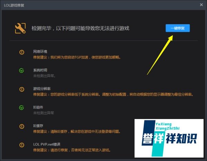The width and height of the screenshot is (207, 161).
Task: Select the 系统时间 item title
Action: click(40, 70)
